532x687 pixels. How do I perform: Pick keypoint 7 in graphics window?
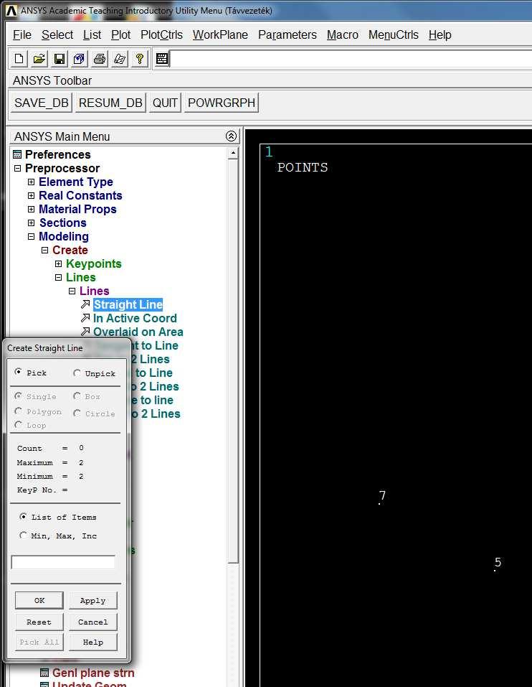tap(379, 504)
